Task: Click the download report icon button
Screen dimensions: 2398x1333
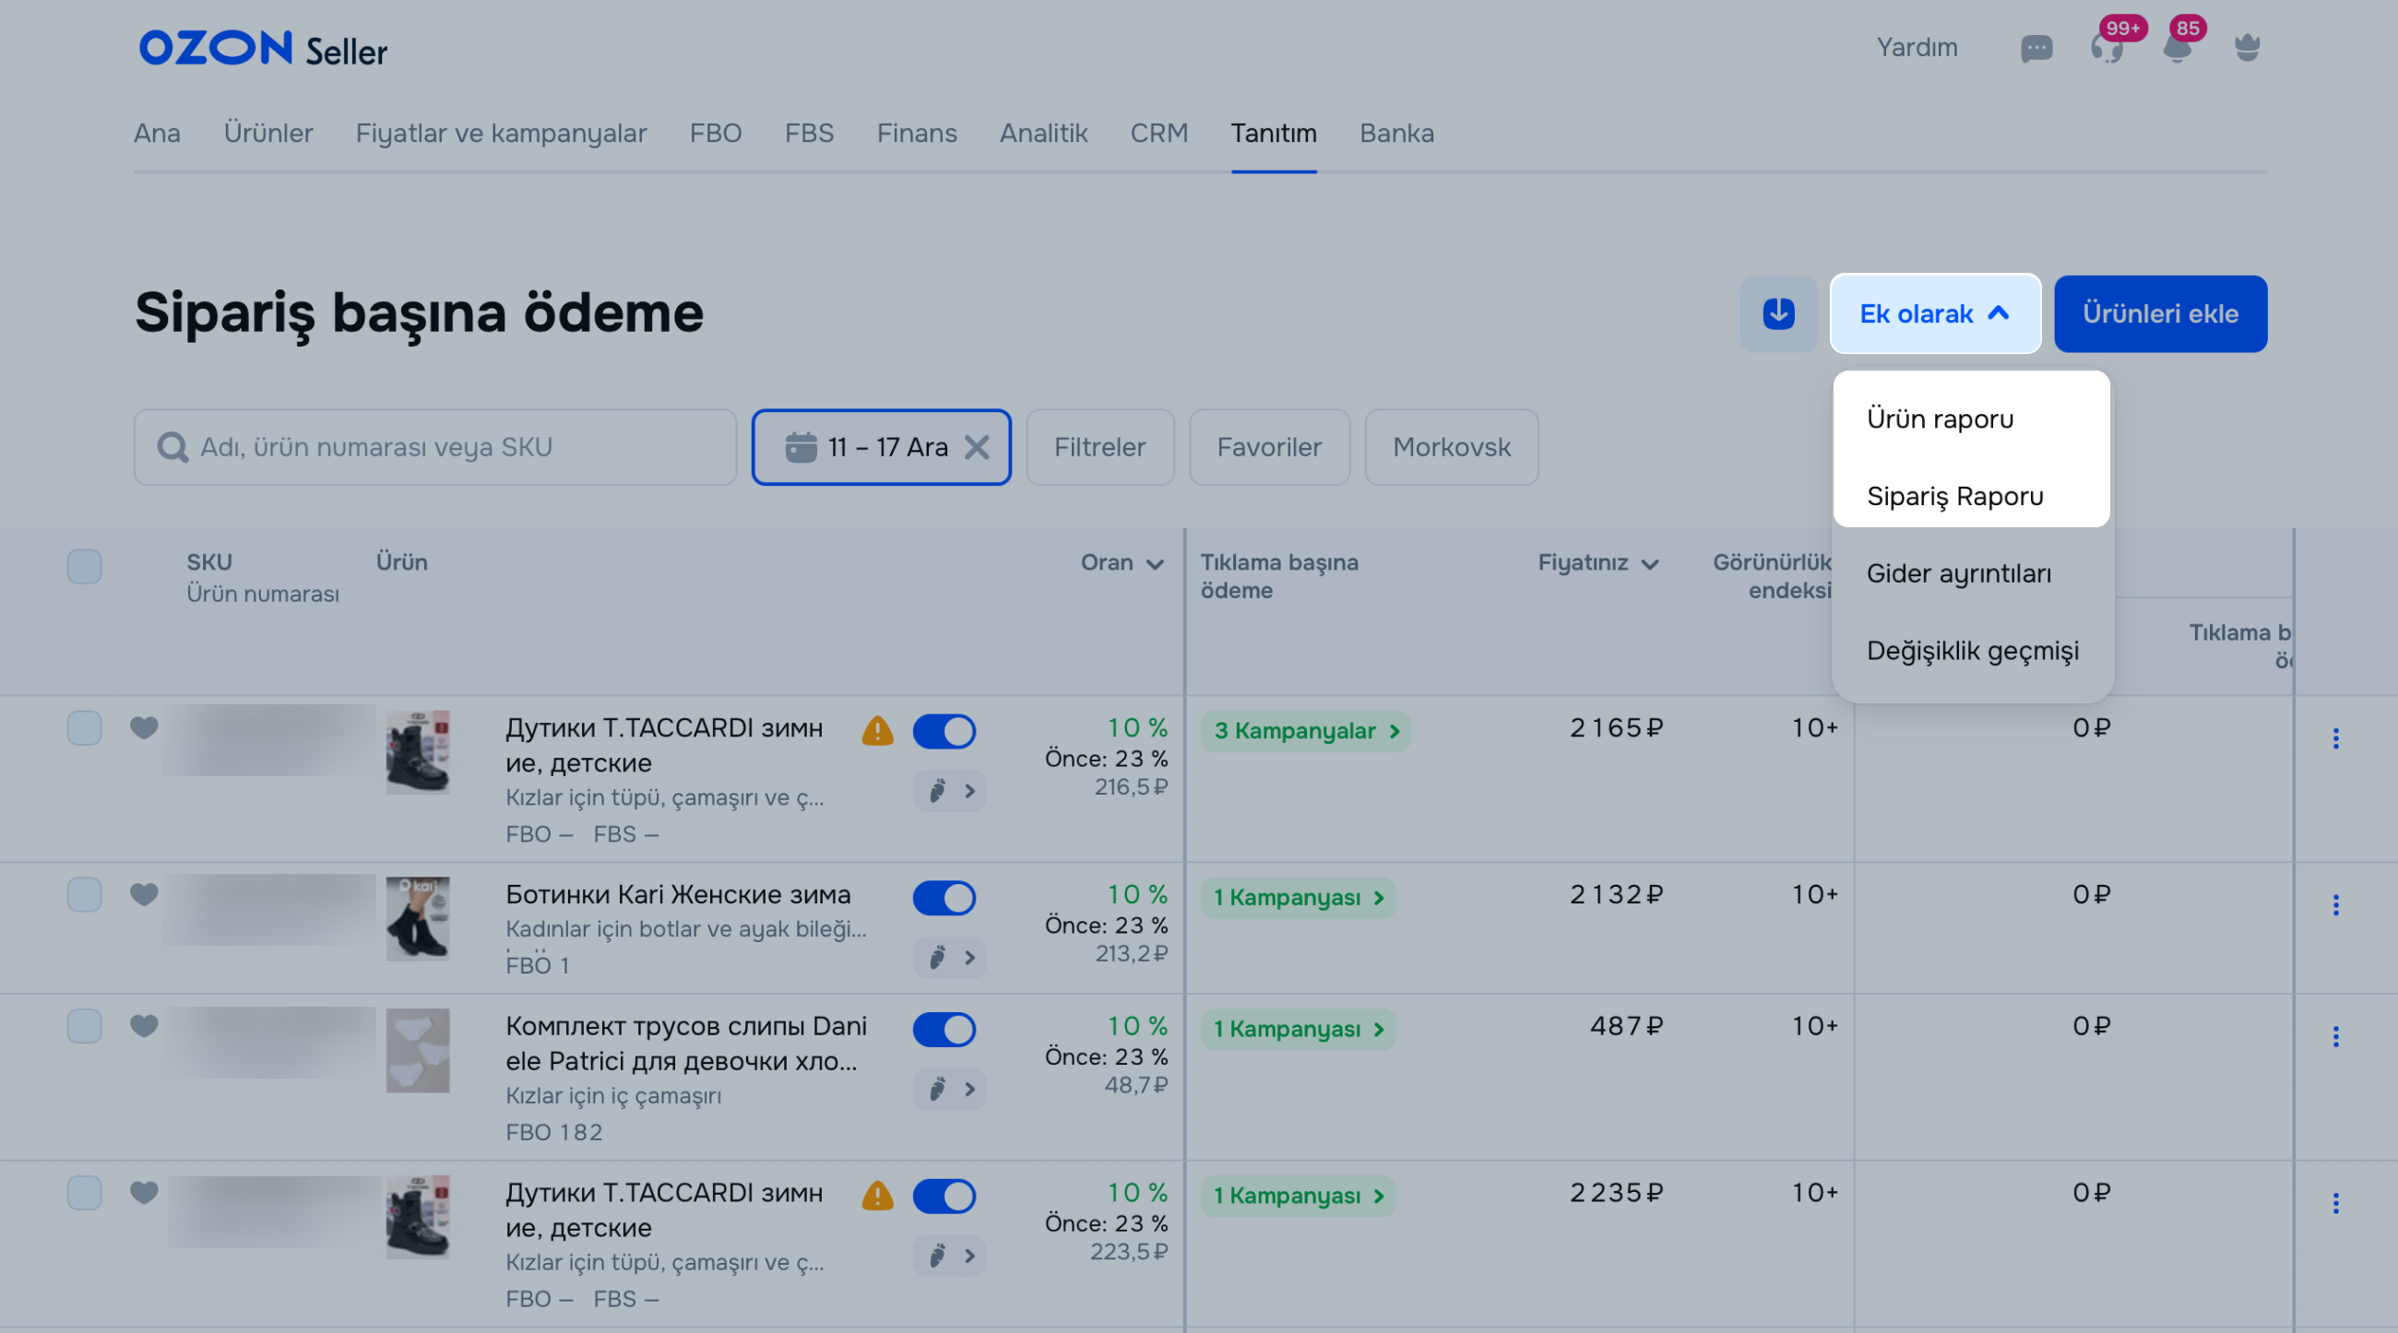Action: tap(1778, 313)
